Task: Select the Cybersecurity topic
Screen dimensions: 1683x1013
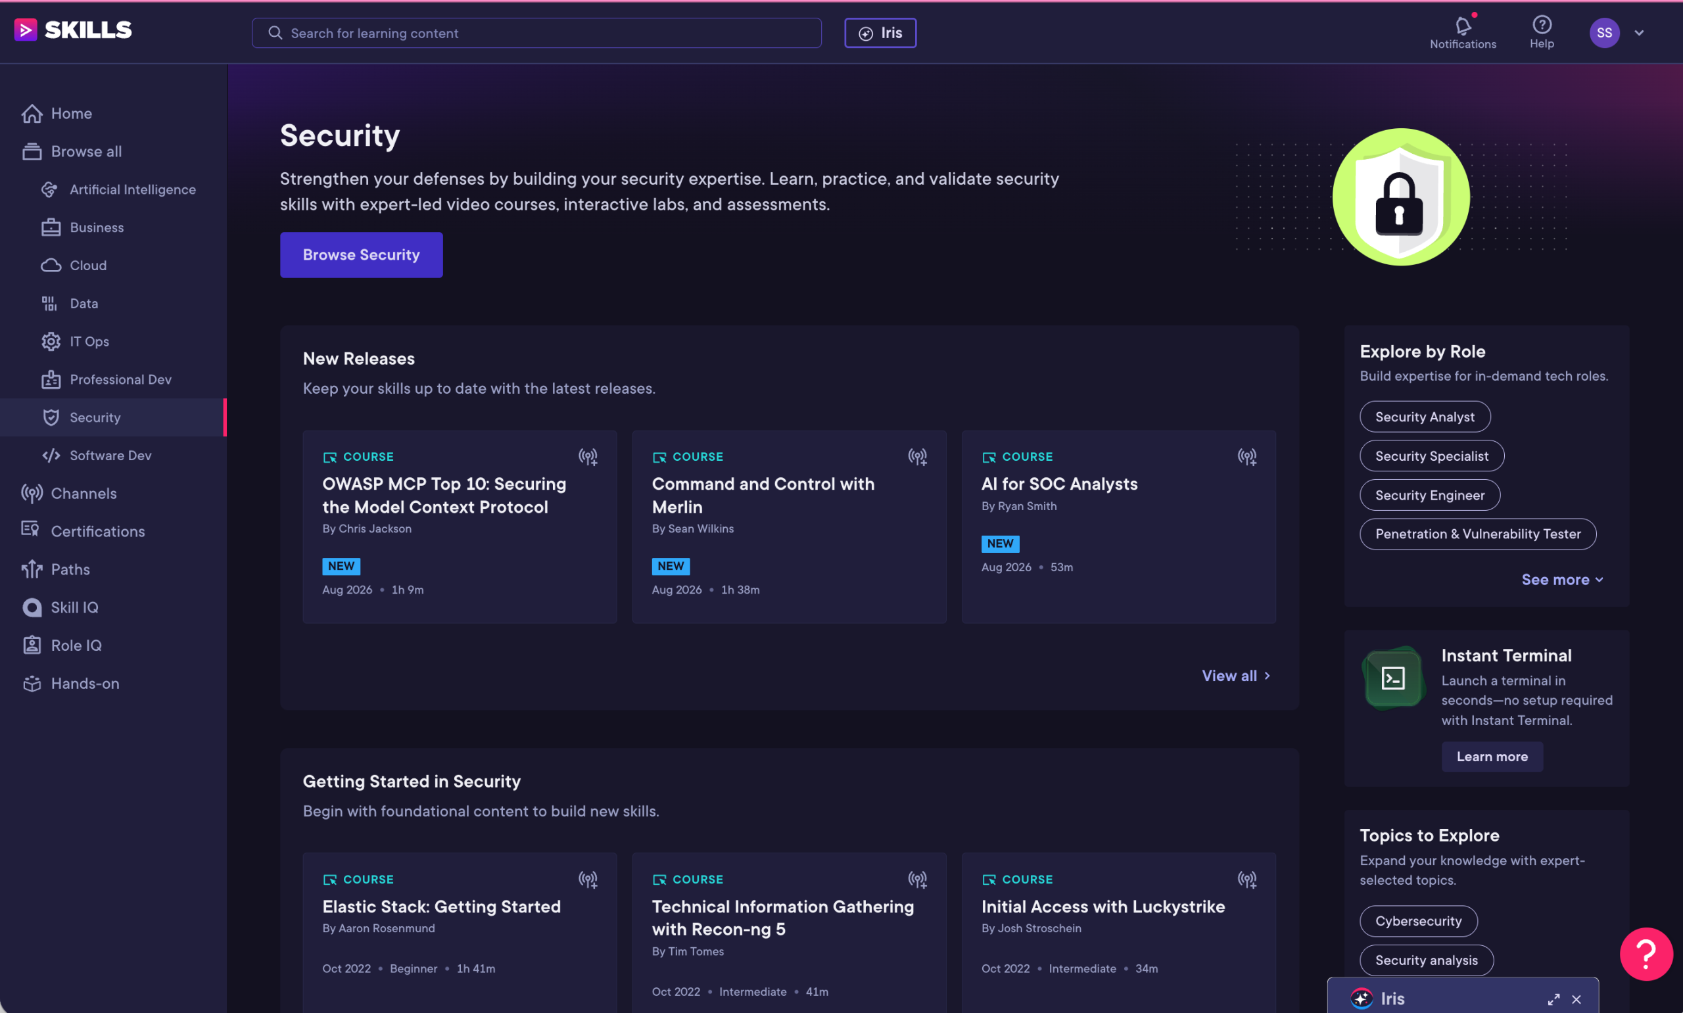Action: tap(1417, 921)
